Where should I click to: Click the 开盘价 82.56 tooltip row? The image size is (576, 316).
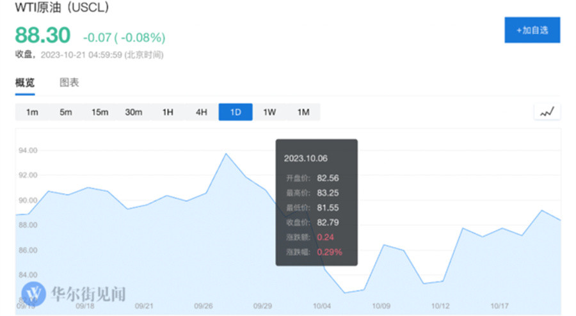pyautogui.click(x=312, y=178)
